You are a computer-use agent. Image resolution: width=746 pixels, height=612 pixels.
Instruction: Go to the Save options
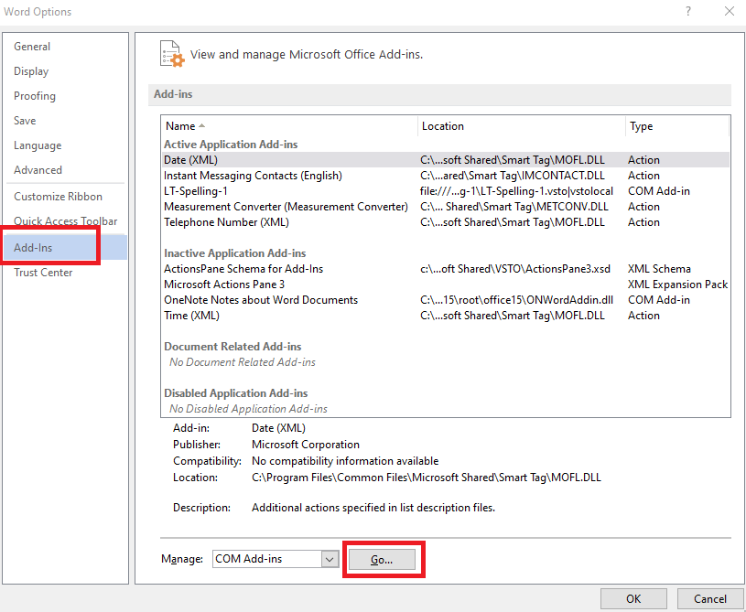pyautogui.click(x=25, y=121)
